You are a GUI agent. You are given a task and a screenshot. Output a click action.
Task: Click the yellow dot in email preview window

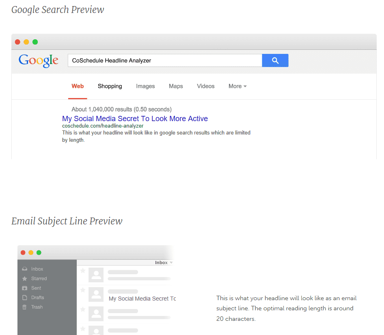pyautogui.click(x=31, y=253)
